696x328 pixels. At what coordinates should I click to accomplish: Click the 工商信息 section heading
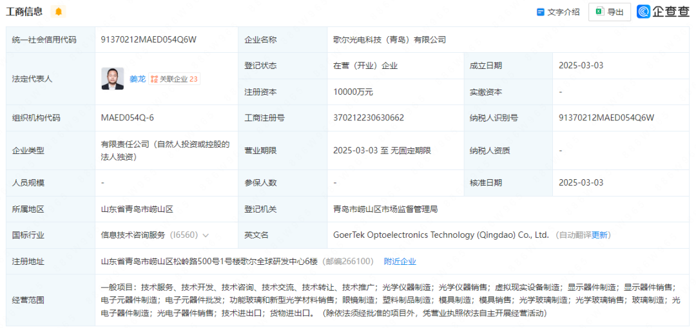click(x=24, y=12)
